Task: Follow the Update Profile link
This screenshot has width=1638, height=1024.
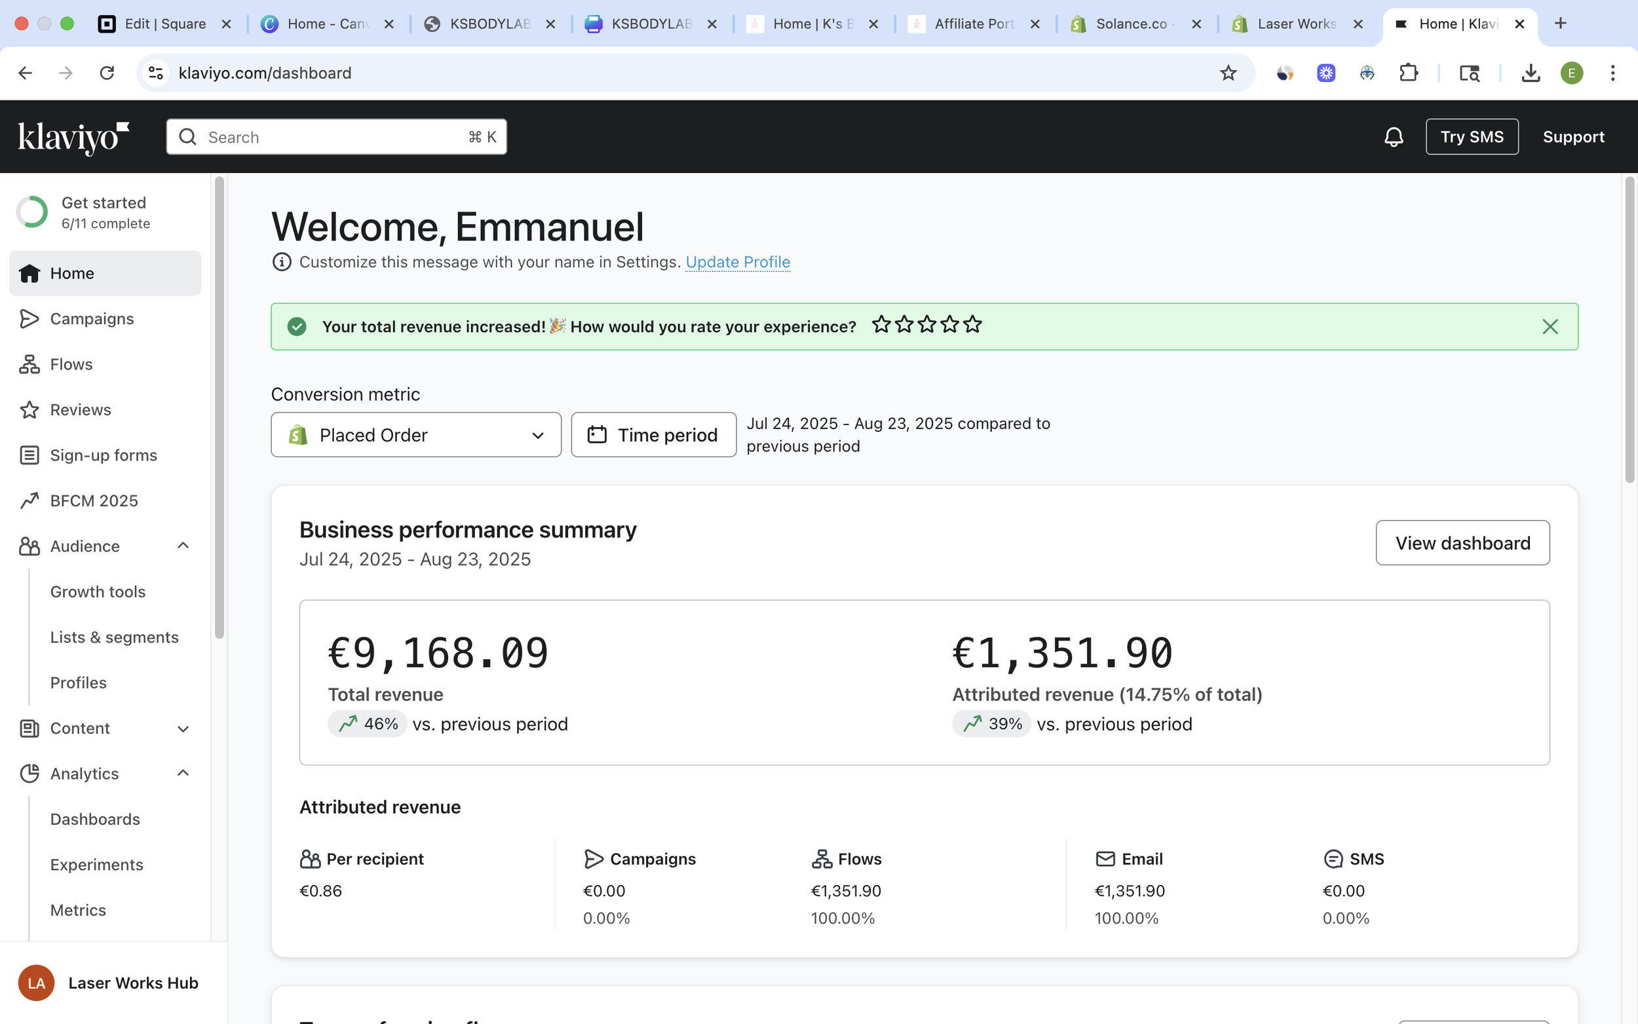Action: click(x=737, y=262)
